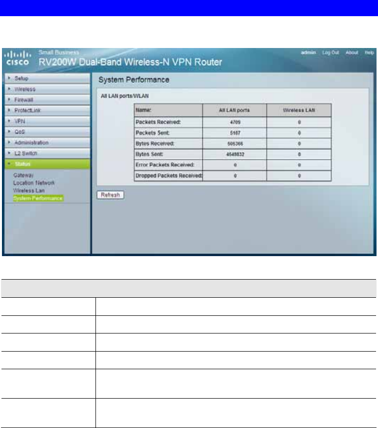The height and width of the screenshot is (428, 378).
Task: Click the Bytes Received: row label
Action: coord(155,143)
